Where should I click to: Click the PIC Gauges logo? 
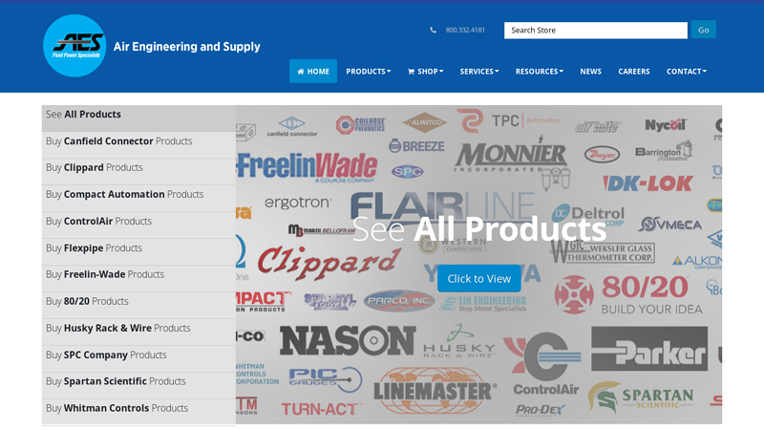[x=325, y=379]
